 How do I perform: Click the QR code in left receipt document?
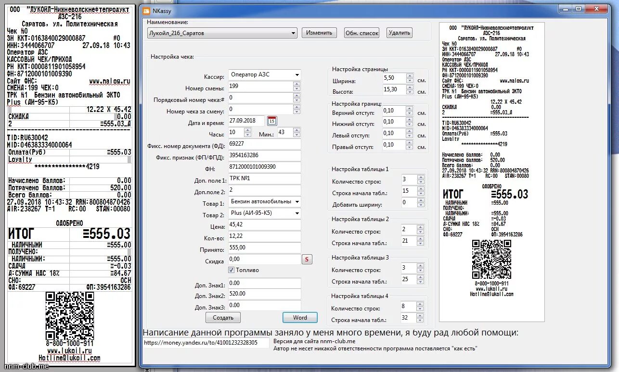coord(70,316)
